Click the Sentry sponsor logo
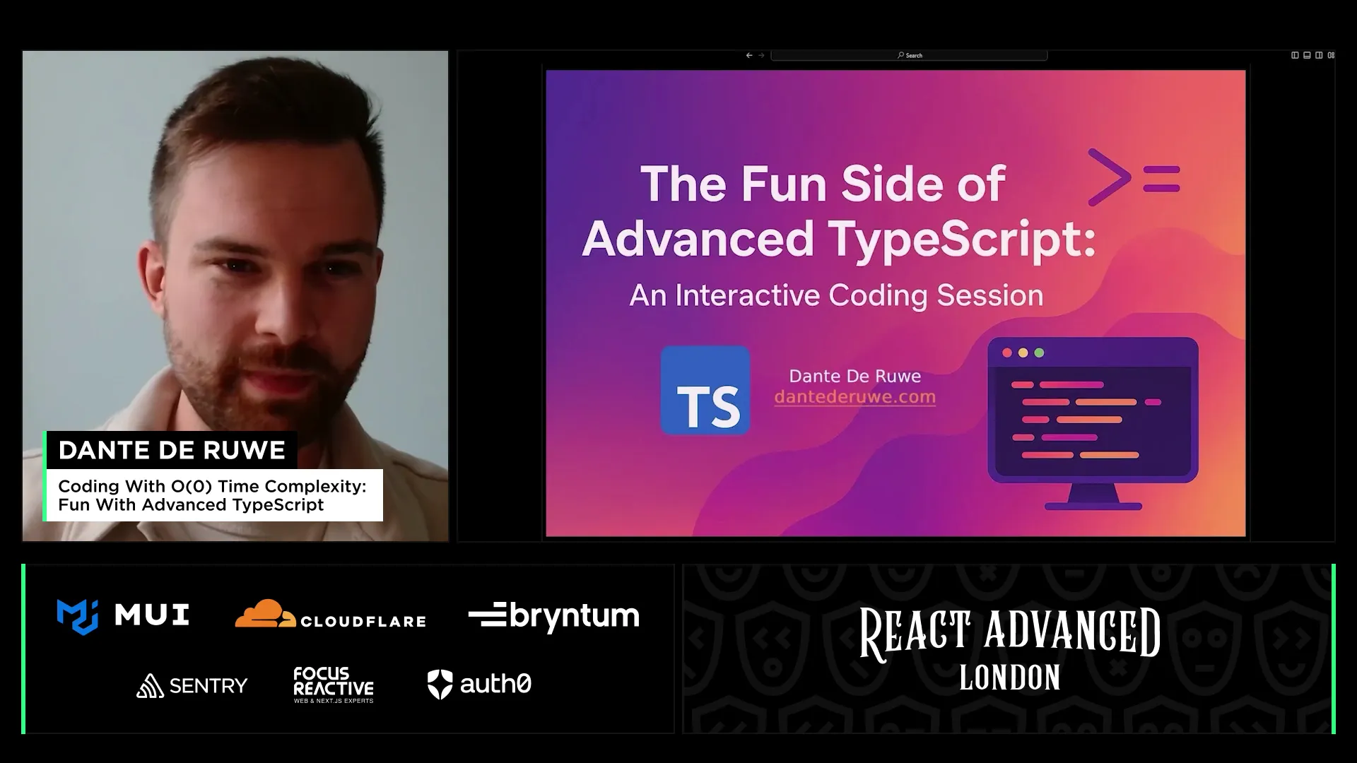1357x763 pixels. point(192,685)
